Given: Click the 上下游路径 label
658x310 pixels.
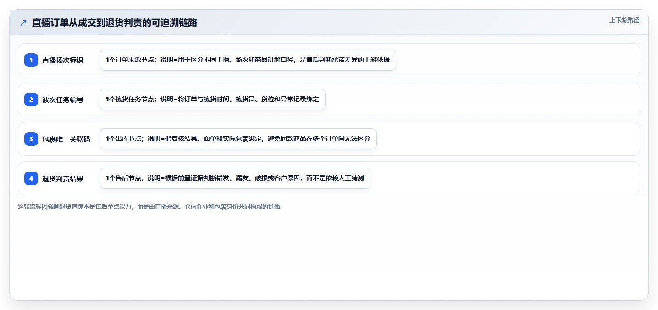Looking at the screenshot, I should 624,20.
